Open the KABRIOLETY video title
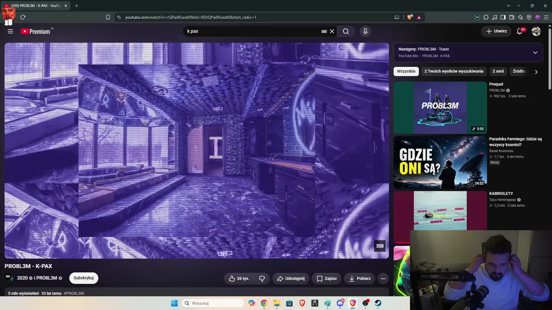 coord(501,194)
